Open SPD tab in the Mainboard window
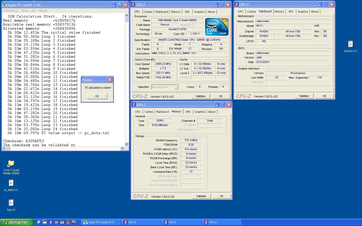The height and width of the screenshot is (226, 362). pos(291,12)
